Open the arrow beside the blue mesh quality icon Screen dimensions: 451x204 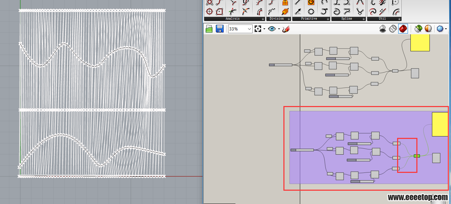click(446, 29)
